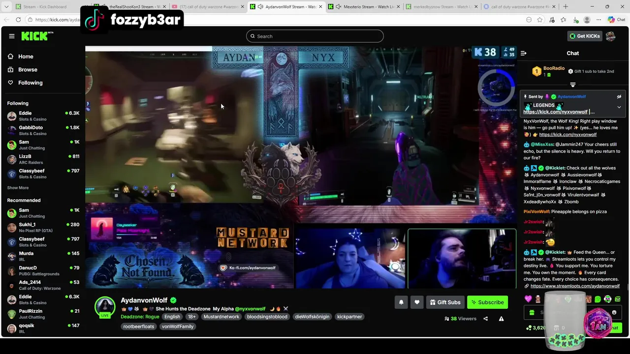Open GabbiDoto channel in Following
This screenshot has width=630, height=354.
[x=43, y=130]
